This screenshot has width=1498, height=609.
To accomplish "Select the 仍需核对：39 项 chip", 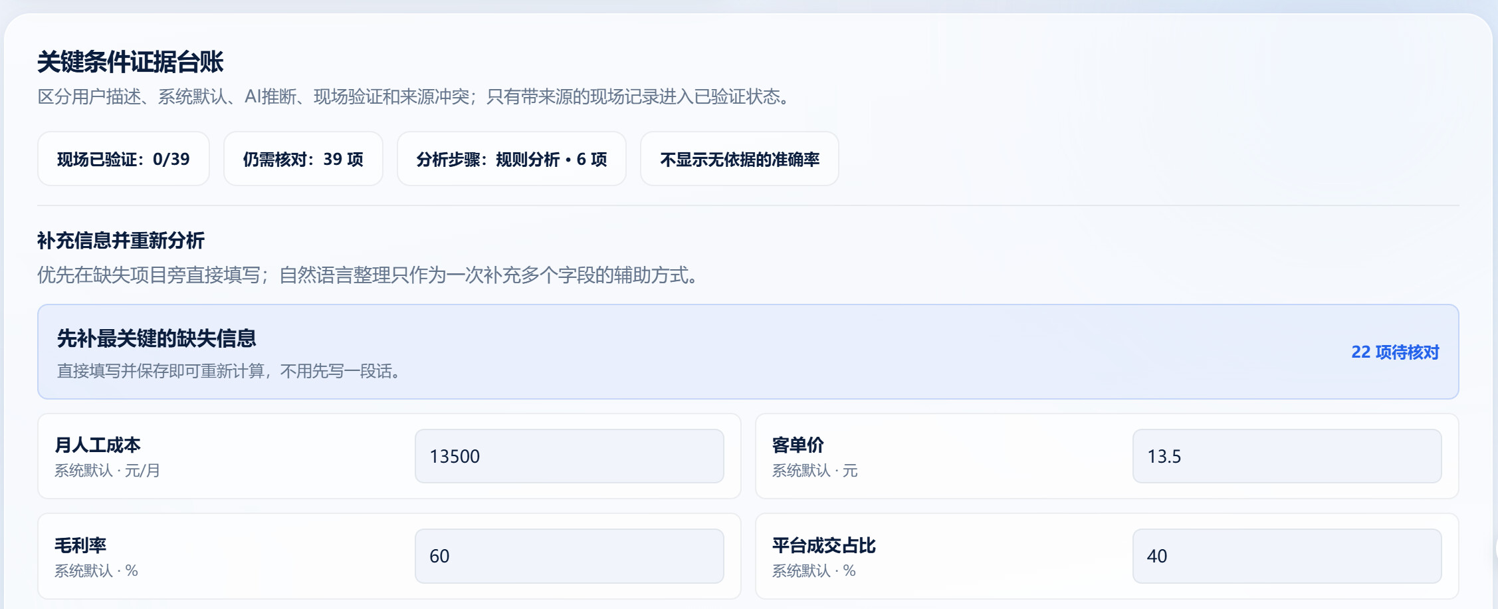I will pos(303,159).
